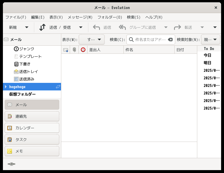Click the read status envelope column header

pos(66,50)
